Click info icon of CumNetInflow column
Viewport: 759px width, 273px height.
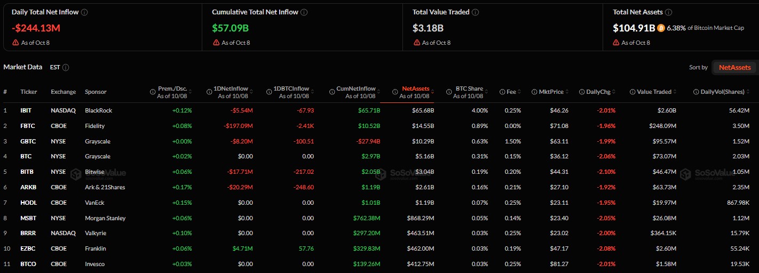pyautogui.click(x=332, y=92)
